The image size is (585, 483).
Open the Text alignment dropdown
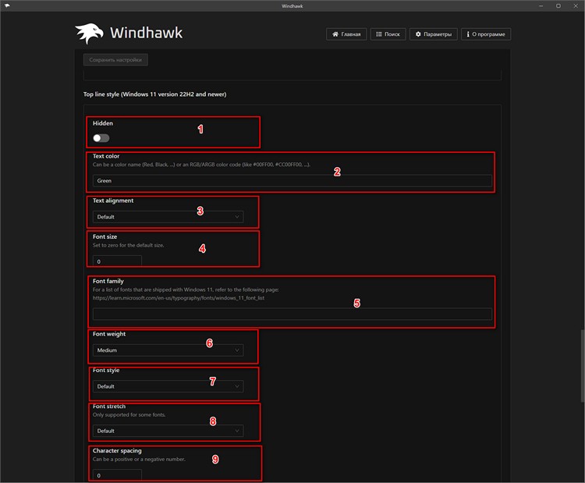point(168,217)
